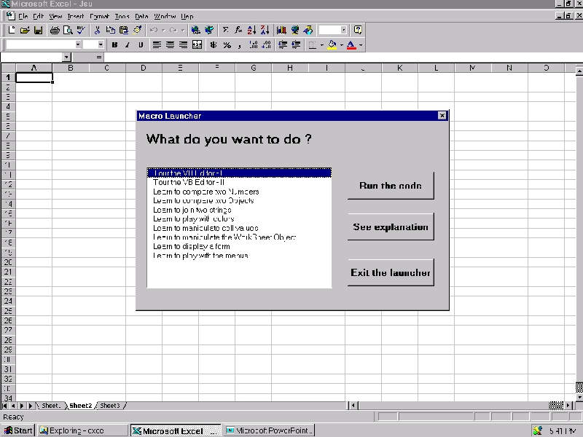Switch to the Sheet1 tab
The width and height of the screenshot is (583, 437).
click(51, 406)
